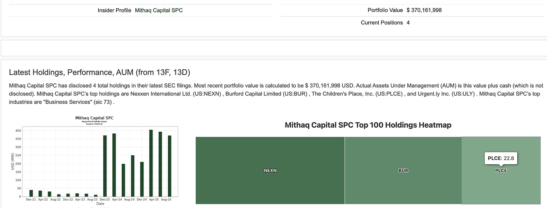Screen dimensions: 547x208
Task: Click the Current Positions label
Action: [x=382, y=23]
